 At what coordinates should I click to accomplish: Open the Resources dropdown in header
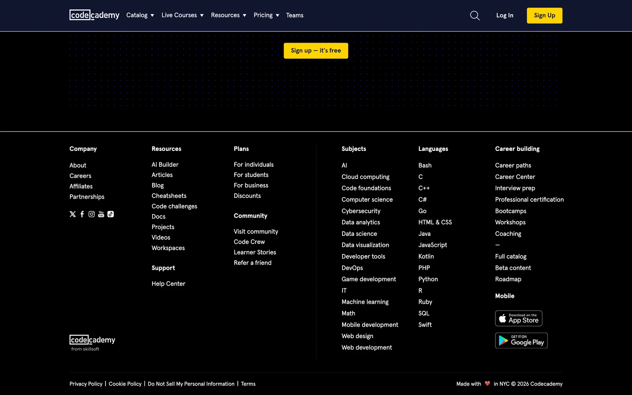coord(229,15)
